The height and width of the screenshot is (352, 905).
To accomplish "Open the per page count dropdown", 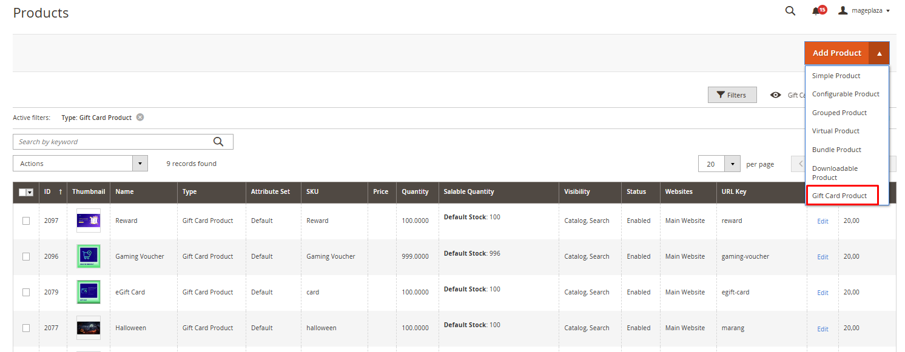I will point(733,164).
